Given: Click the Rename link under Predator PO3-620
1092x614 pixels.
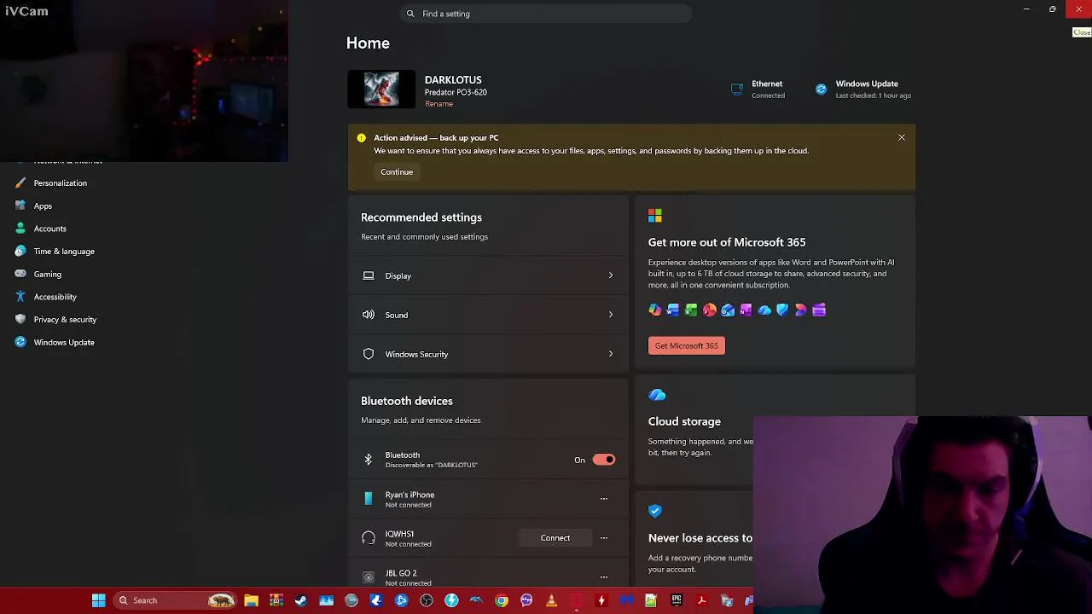Looking at the screenshot, I should [439, 104].
